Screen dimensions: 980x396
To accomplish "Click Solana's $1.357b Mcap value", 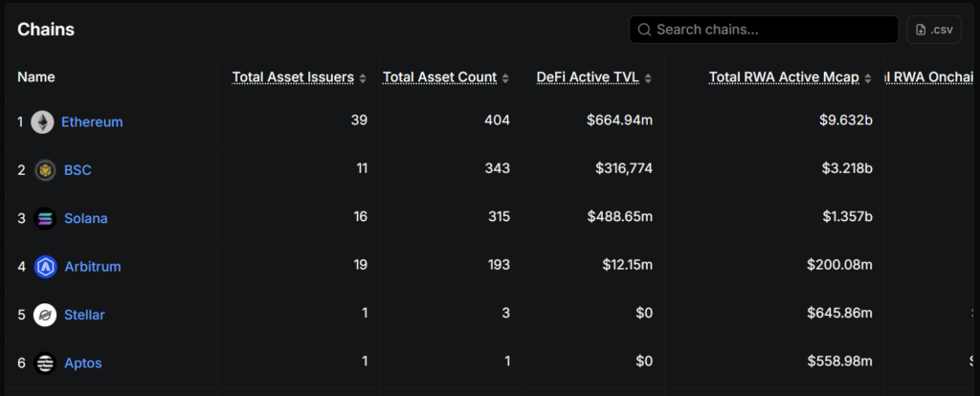I will click(x=847, y=217).
